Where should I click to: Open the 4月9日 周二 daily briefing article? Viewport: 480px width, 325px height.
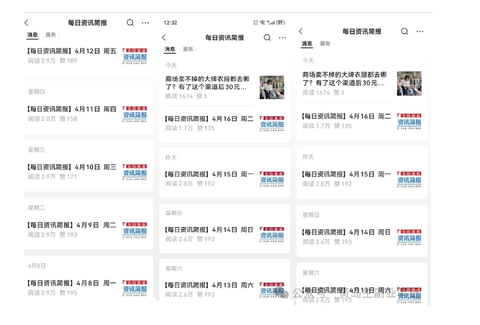pyautogui.click(x=71, y=225)
